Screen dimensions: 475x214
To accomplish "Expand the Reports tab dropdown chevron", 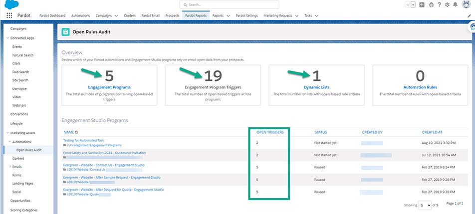I will coord(228,16).
